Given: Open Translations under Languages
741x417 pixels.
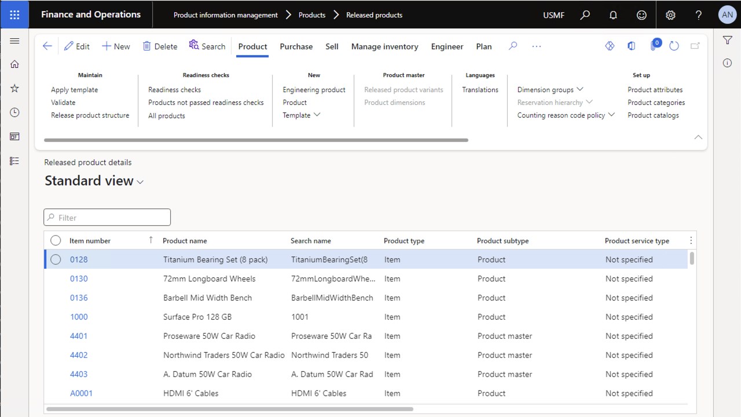Looking at the screenshot, I should 480,90.
